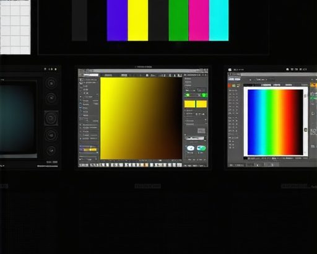The width and height of the screenshot is (317, 254).
Task: Select the left yellow swatch in the center window
Action: pos(189,104)
